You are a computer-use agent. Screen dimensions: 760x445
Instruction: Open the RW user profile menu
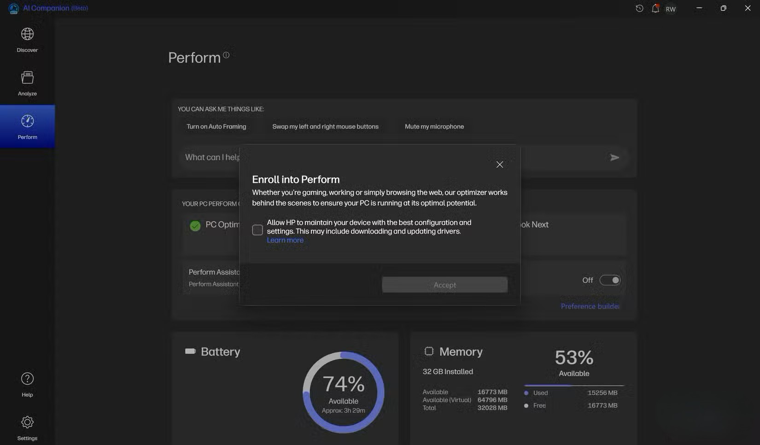671,9
